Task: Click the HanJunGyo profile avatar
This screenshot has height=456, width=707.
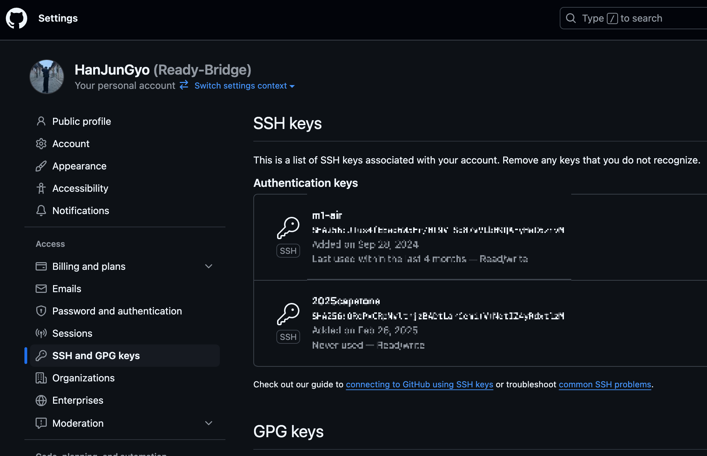Action: pyautogui.click(x=47, y=77)
